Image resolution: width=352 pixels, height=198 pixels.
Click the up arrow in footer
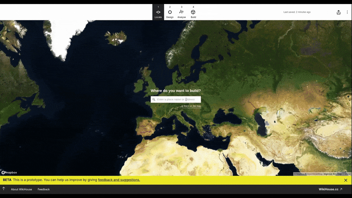(4, 189)
